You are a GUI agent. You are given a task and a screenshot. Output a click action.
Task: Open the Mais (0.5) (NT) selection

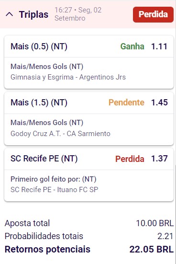tap(39, 46)
